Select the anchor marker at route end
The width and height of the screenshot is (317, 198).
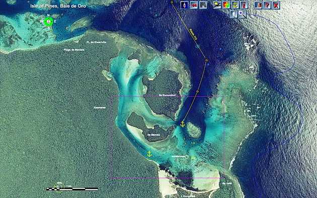point(183,124)
